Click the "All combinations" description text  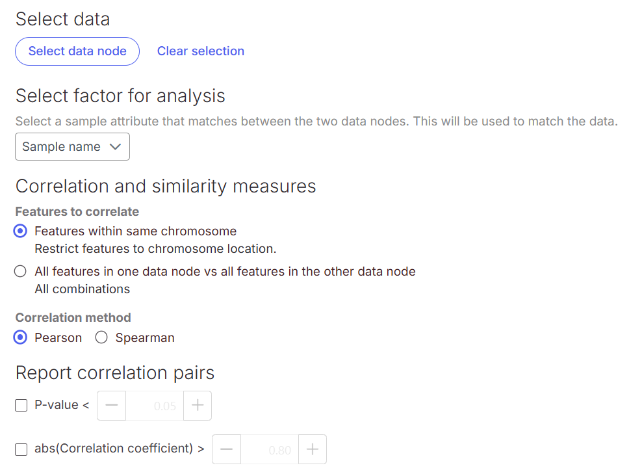coord(82,289)
